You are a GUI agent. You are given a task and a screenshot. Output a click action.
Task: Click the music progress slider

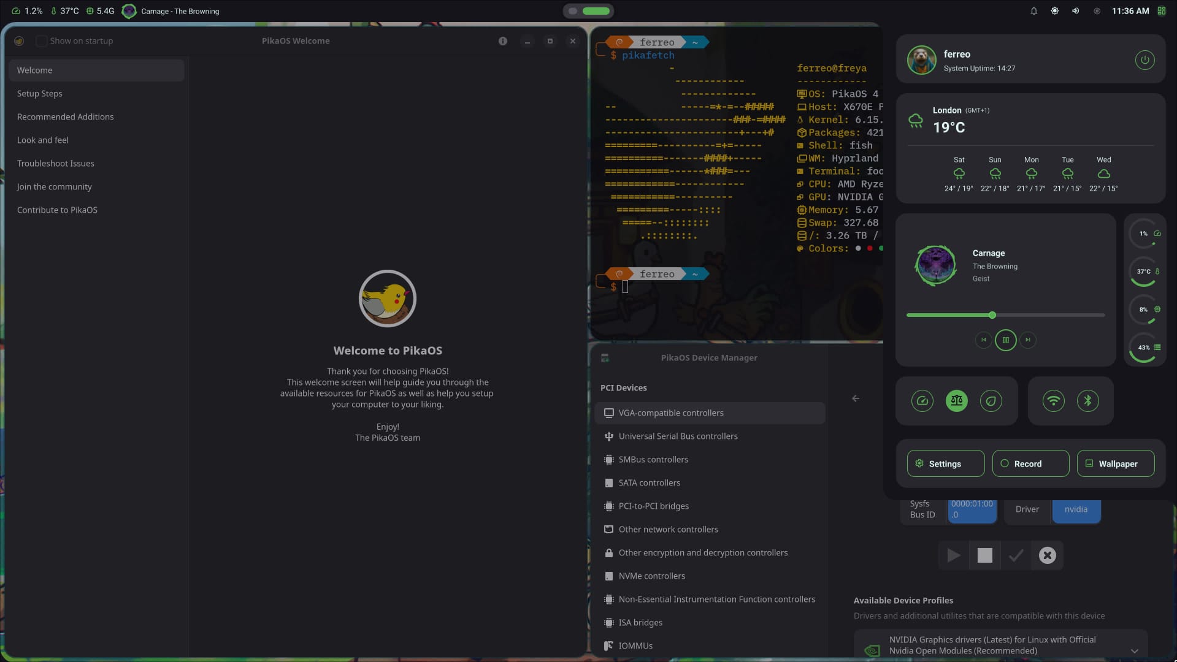[x=1005, y=315]
